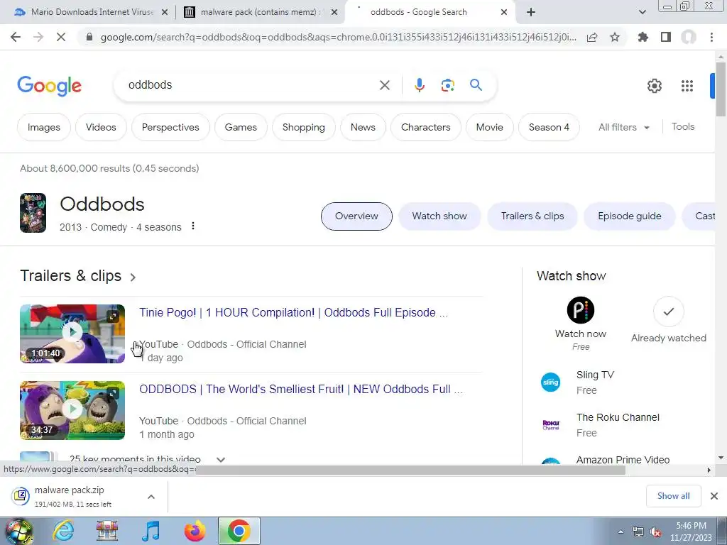Show all downloads
This screenshot has height=545, width=727.
click(x=673, y=496)
